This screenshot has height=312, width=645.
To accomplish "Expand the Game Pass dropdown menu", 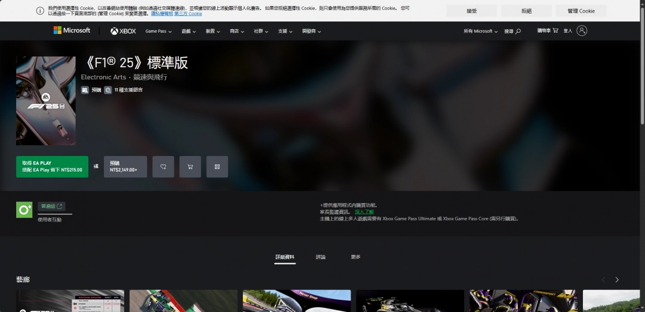I will point(158,31).
